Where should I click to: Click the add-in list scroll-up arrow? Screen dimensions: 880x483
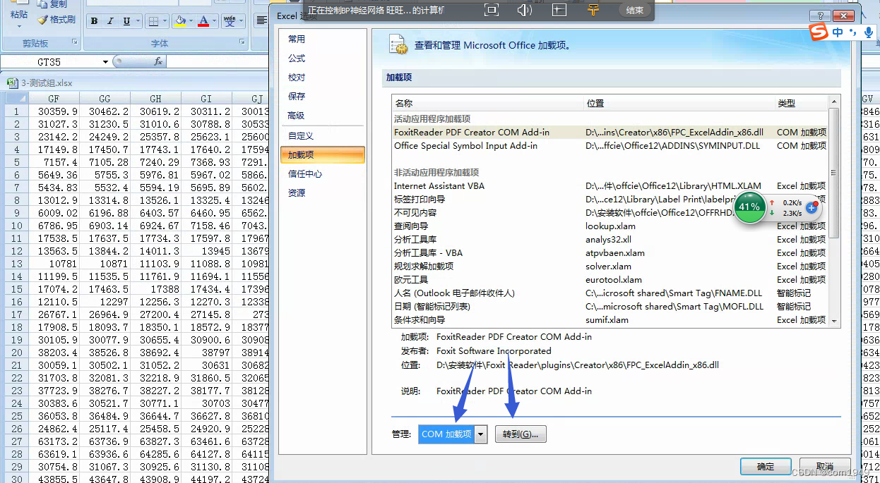834,102
